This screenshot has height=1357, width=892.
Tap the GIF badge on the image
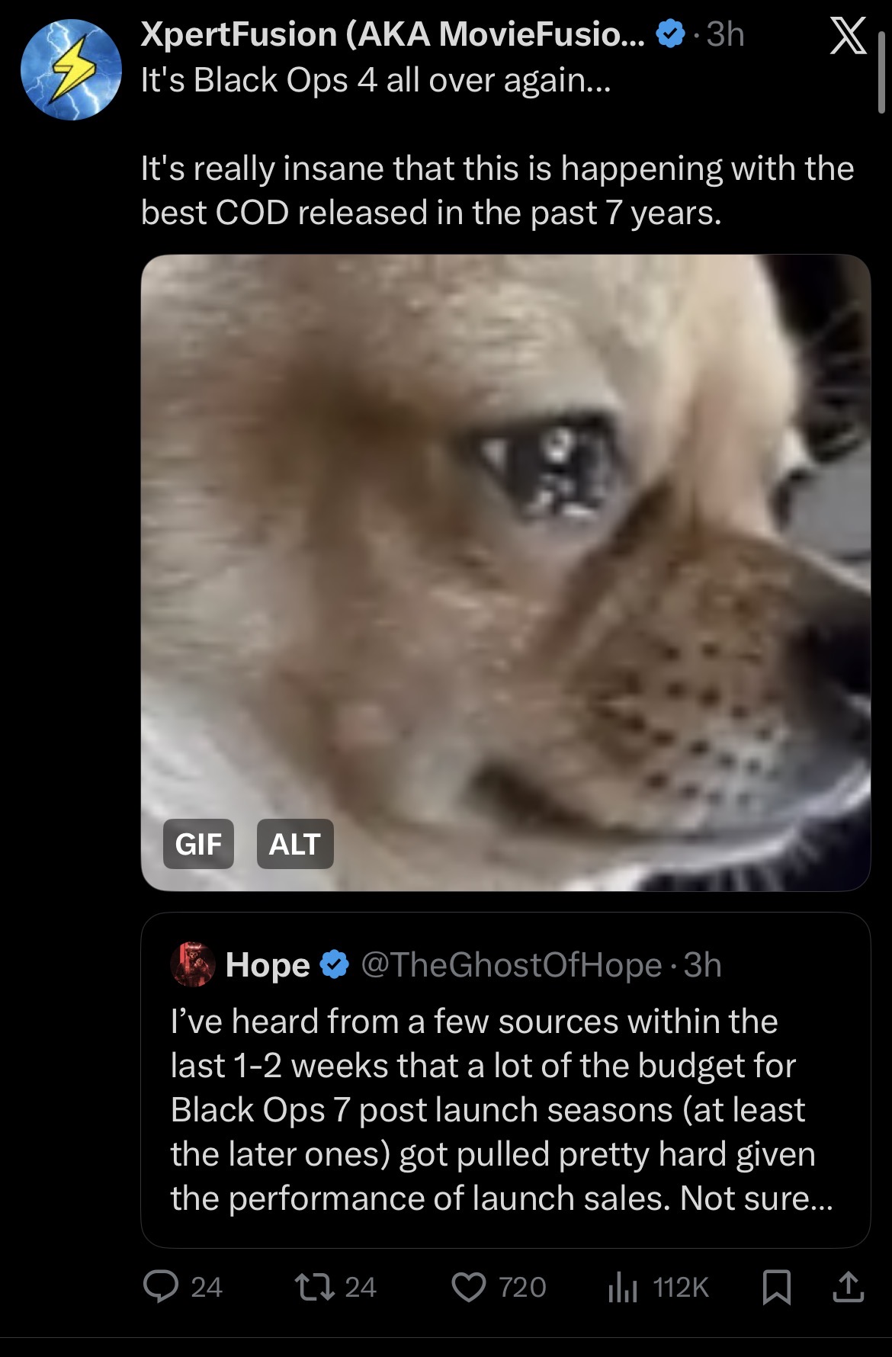[198, 844]
